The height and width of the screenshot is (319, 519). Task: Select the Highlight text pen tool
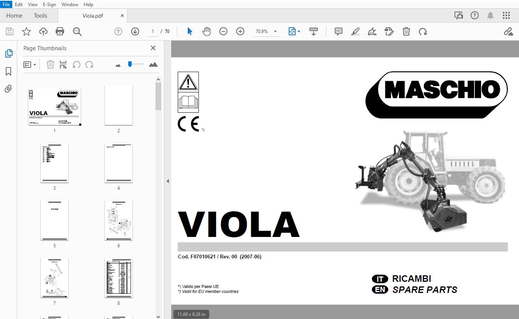pyautogui.click(x=355, y=31)
